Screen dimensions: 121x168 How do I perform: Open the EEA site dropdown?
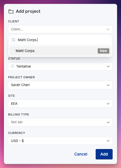60,104
